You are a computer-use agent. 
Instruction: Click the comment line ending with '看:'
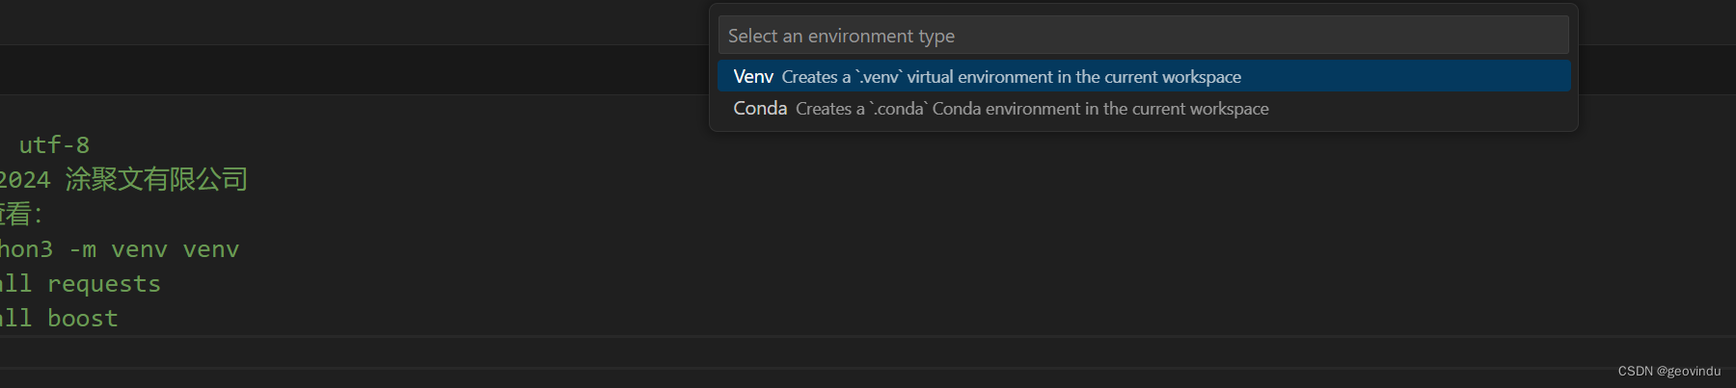click(x=21, y=214)
